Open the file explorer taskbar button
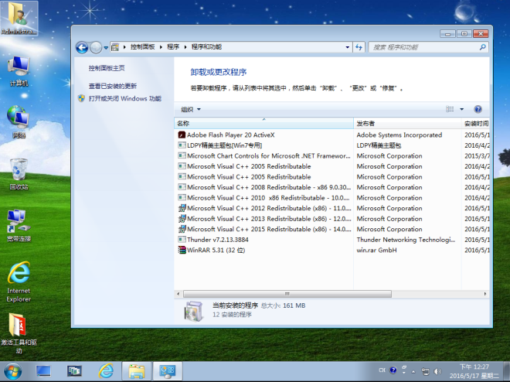 pyautogui.click(x=137, y=371)
